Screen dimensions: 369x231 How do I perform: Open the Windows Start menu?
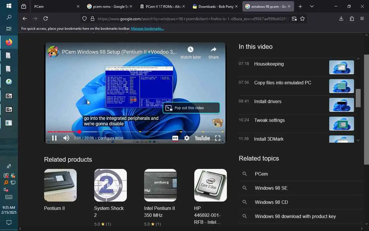click(x=9, y=6)
